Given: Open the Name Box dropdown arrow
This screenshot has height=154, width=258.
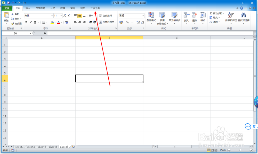Looking at the screenshot, I should [x=30, y=33].
